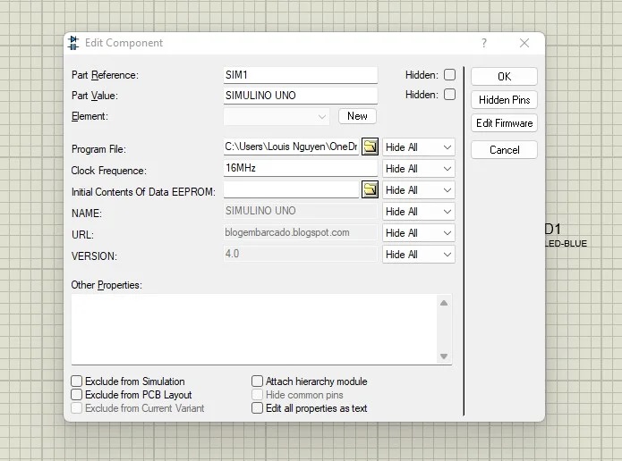This screenshot has width=622, height=461.
Task: Close the Edit Component dialog
Action: tap(524, 43)
